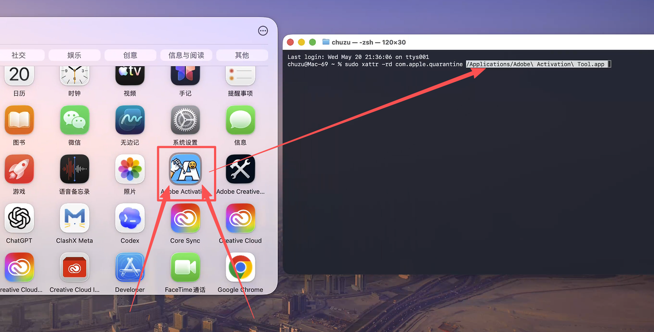Screen dimensions: 654x332
Task: Launch the ChatGPT app
Action: pos(19,218)
